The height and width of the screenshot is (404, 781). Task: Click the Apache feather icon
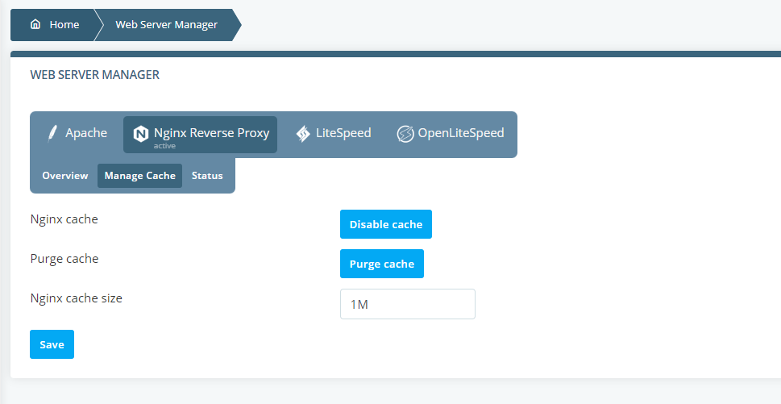[52, 134]
